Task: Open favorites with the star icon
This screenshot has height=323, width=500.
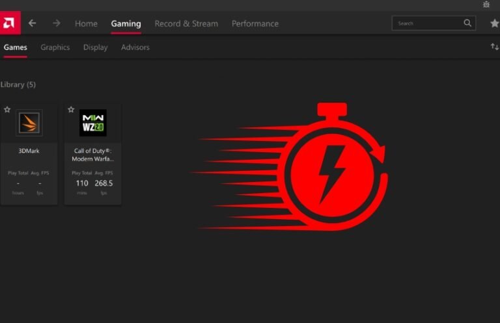Action: [495, 23]
